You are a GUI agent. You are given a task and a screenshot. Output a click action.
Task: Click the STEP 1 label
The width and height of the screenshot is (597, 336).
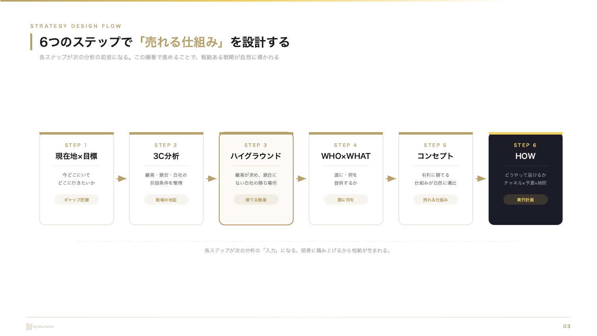[76, 145]
